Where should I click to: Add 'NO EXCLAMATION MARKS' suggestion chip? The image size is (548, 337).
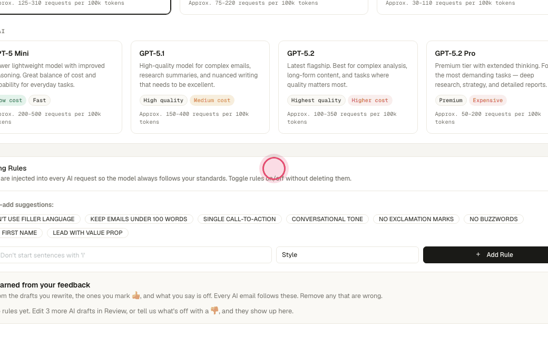pos(416,219)
